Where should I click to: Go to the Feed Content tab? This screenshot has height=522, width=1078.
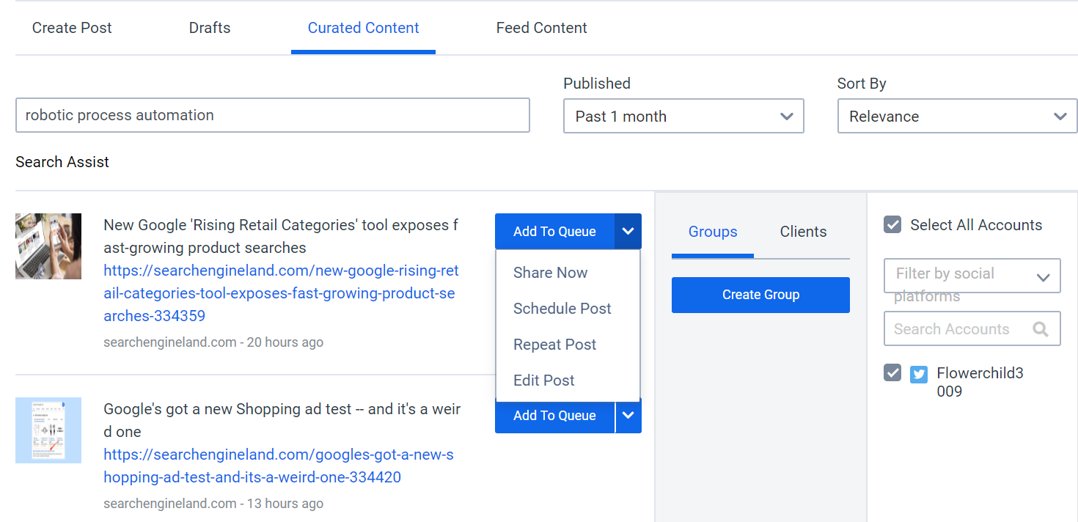point(542,28)
